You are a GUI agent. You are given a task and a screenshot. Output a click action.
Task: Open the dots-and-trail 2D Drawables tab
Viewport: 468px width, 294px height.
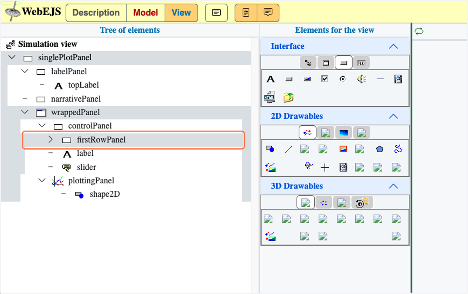coord(308,133)
